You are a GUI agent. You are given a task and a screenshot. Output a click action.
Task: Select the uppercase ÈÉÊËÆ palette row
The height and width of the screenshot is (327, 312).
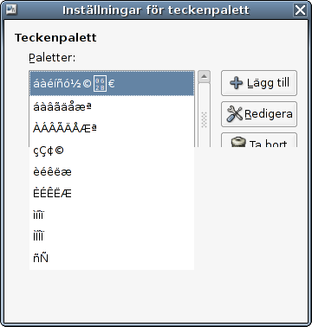(112, 194)
